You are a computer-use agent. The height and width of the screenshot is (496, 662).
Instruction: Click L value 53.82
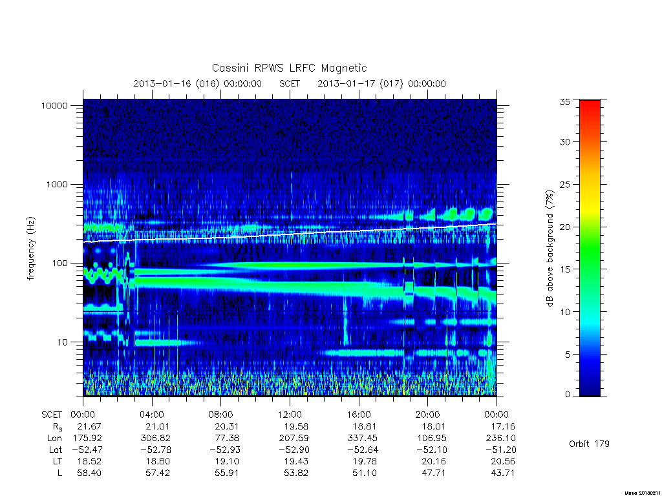296,473
